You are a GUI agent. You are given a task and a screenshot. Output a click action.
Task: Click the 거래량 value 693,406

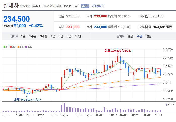(x=157, y=16)
